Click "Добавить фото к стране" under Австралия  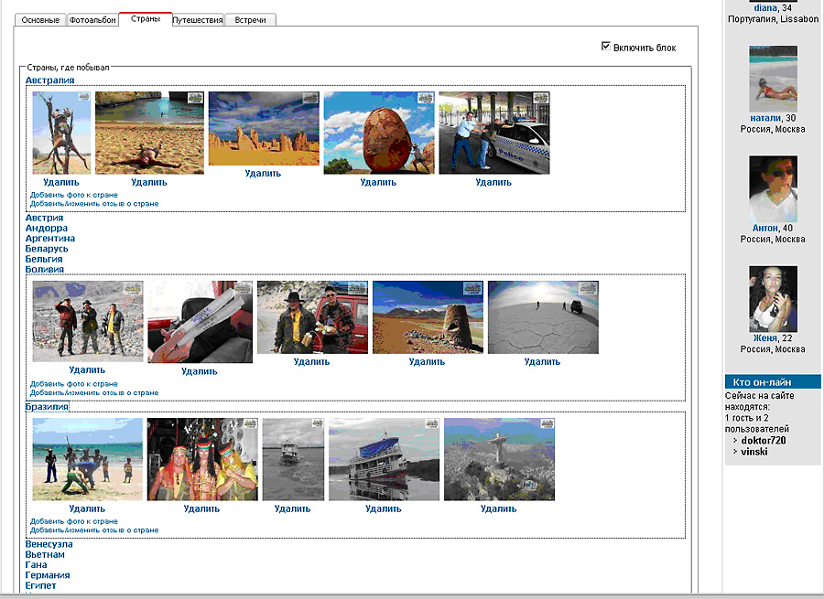tap(73, 195)
